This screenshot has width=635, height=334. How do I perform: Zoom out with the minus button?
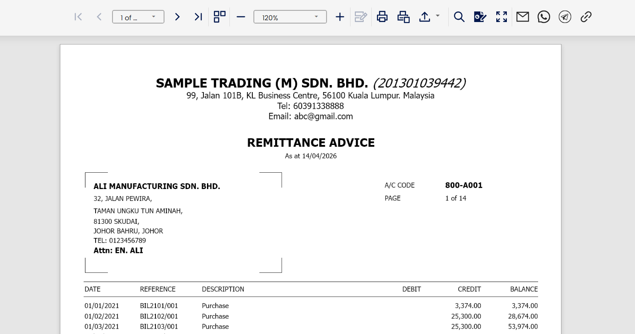240,17
